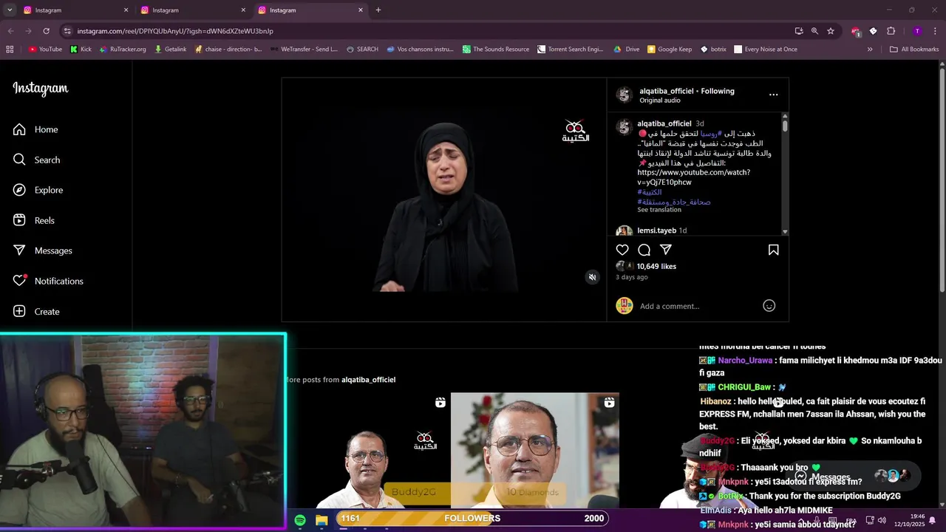Click the address bar URL
946x532 pixels.
[175, 31]
